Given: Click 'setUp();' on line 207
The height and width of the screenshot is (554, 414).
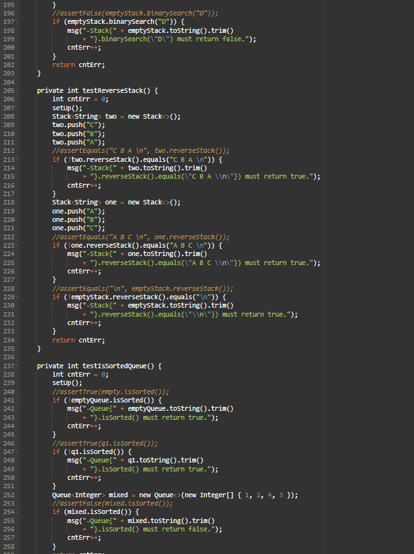Looking at the screenshot, I should (x=67, y=108).
